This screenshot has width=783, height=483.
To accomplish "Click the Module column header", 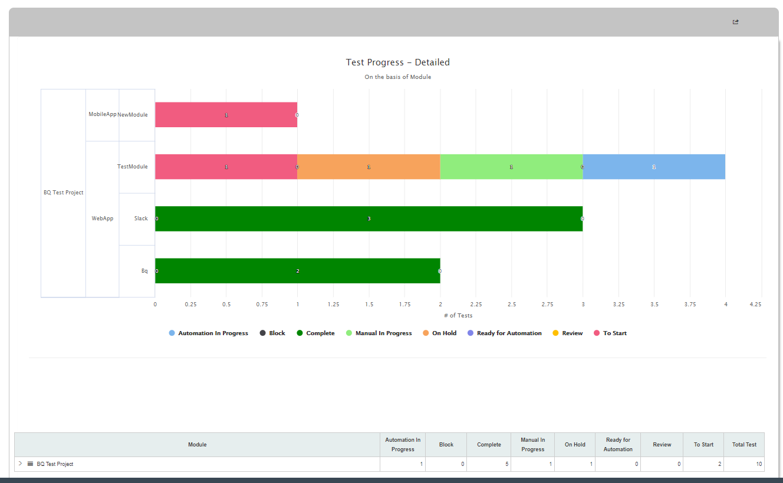I will (198, 445).
